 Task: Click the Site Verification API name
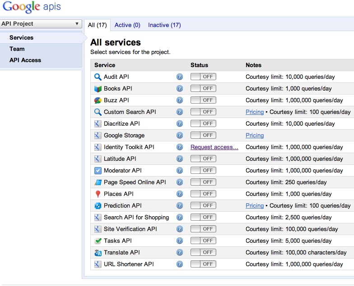click(130, 229)
